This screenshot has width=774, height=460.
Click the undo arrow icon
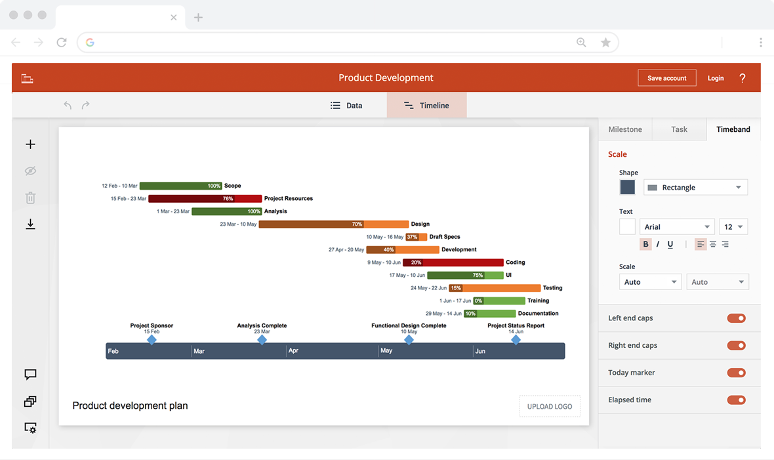[x=68, y=105]
